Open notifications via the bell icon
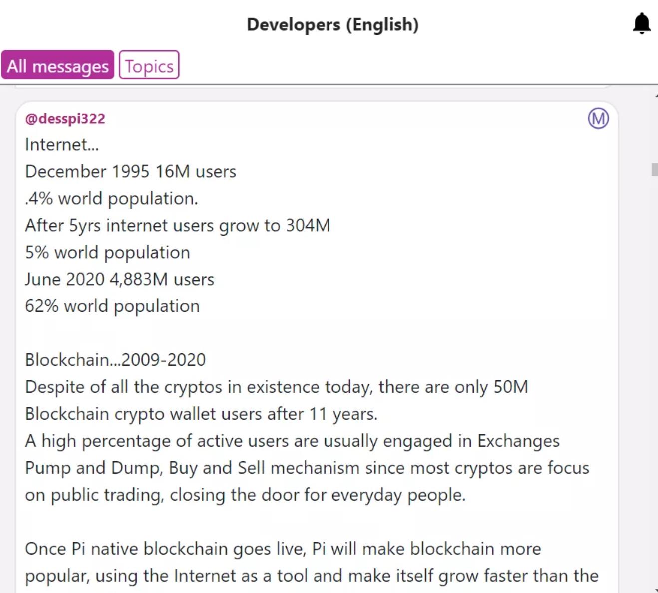658x593 pixels. coord(642,24)
